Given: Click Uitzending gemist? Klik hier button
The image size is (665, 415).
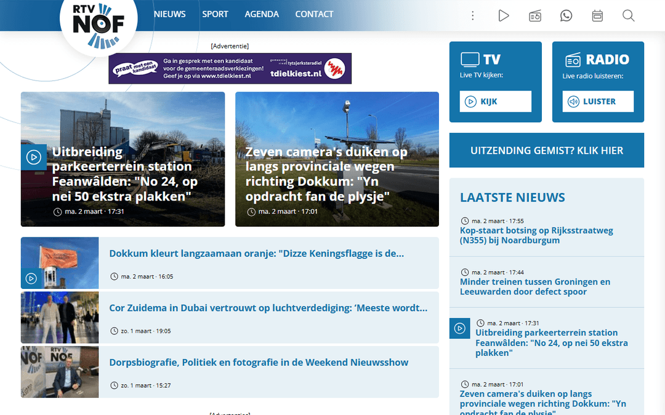Looking at the screenshot, I should (547, 151).
